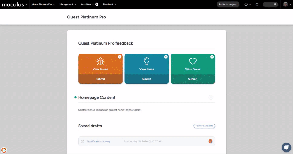Viewport: 293px width, 154px height.
Task: Open the Feedback menu
Action: [110, 4]
